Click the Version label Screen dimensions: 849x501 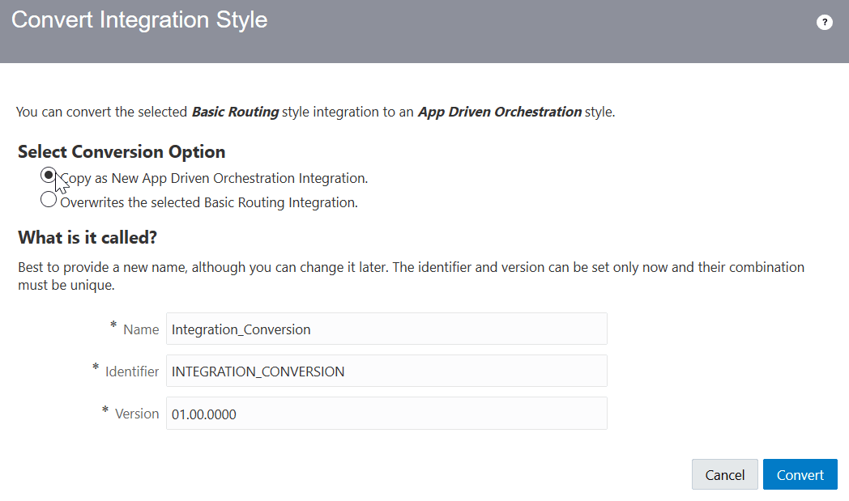tap(138, 414)
